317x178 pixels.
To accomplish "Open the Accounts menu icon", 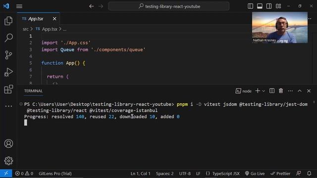I will 8,143.
